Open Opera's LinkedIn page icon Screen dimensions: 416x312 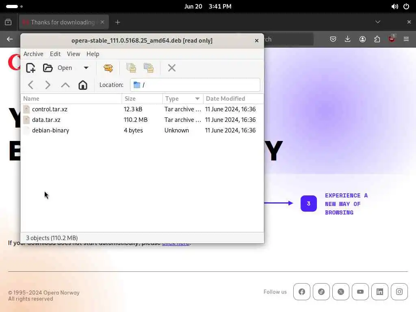point(380,292)
